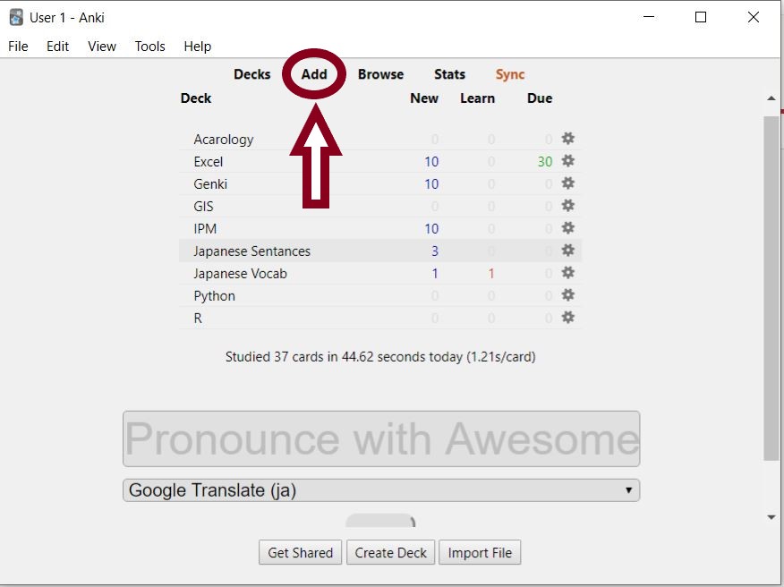Open the Japanese Sentances deck

pyautogui.click(x=252, y=251)
